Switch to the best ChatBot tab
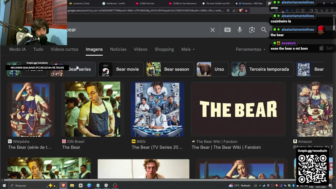 [x=216, y=3]
